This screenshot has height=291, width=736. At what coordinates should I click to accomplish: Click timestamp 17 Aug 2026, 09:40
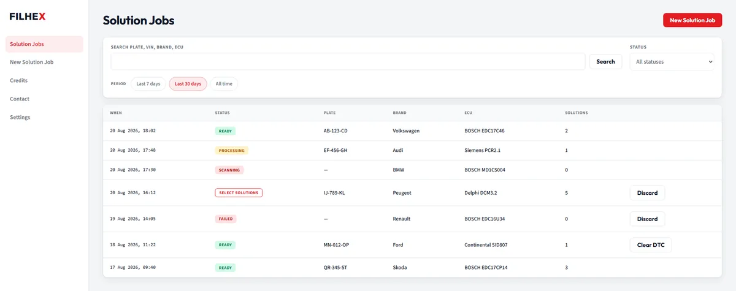tap(132, 268)
